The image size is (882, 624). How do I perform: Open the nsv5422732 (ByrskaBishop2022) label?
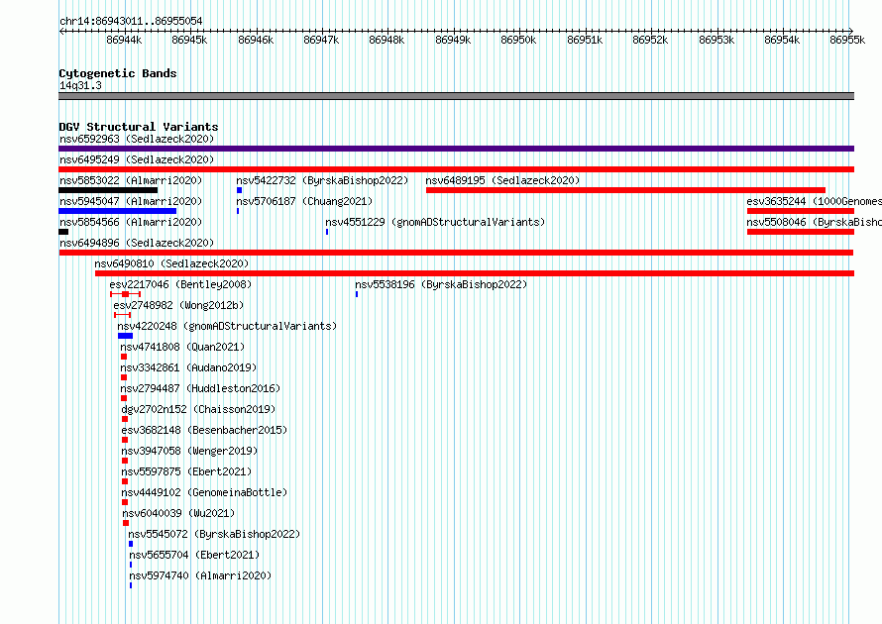click(x=322, y=180)
